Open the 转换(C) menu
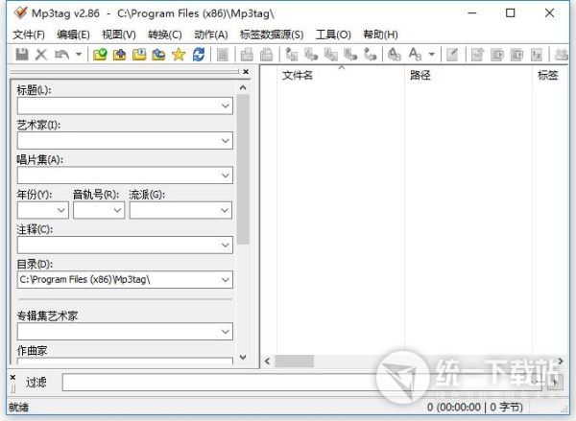Screen dimensions: 576x421 (x=165, y=35)
